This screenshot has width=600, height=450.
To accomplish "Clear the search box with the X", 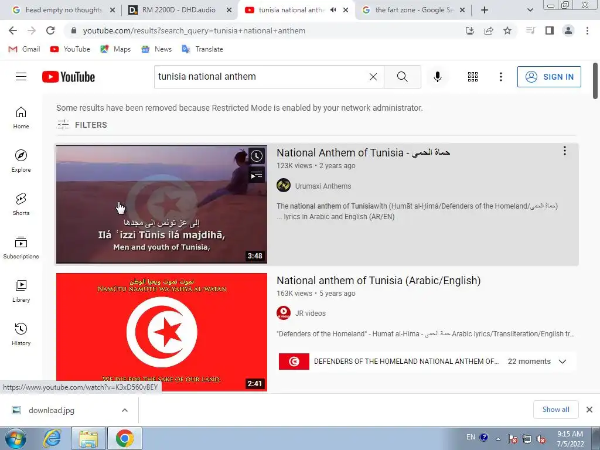I will pyautogui.click(x=373, y=77).
